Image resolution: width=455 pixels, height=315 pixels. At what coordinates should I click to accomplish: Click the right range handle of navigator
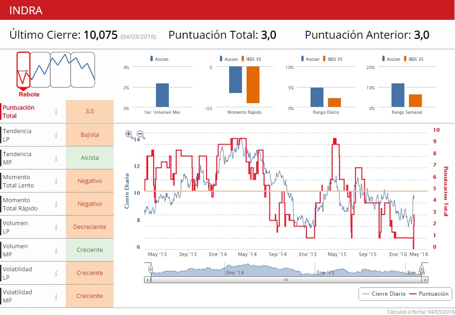click(x=421, y=269)
